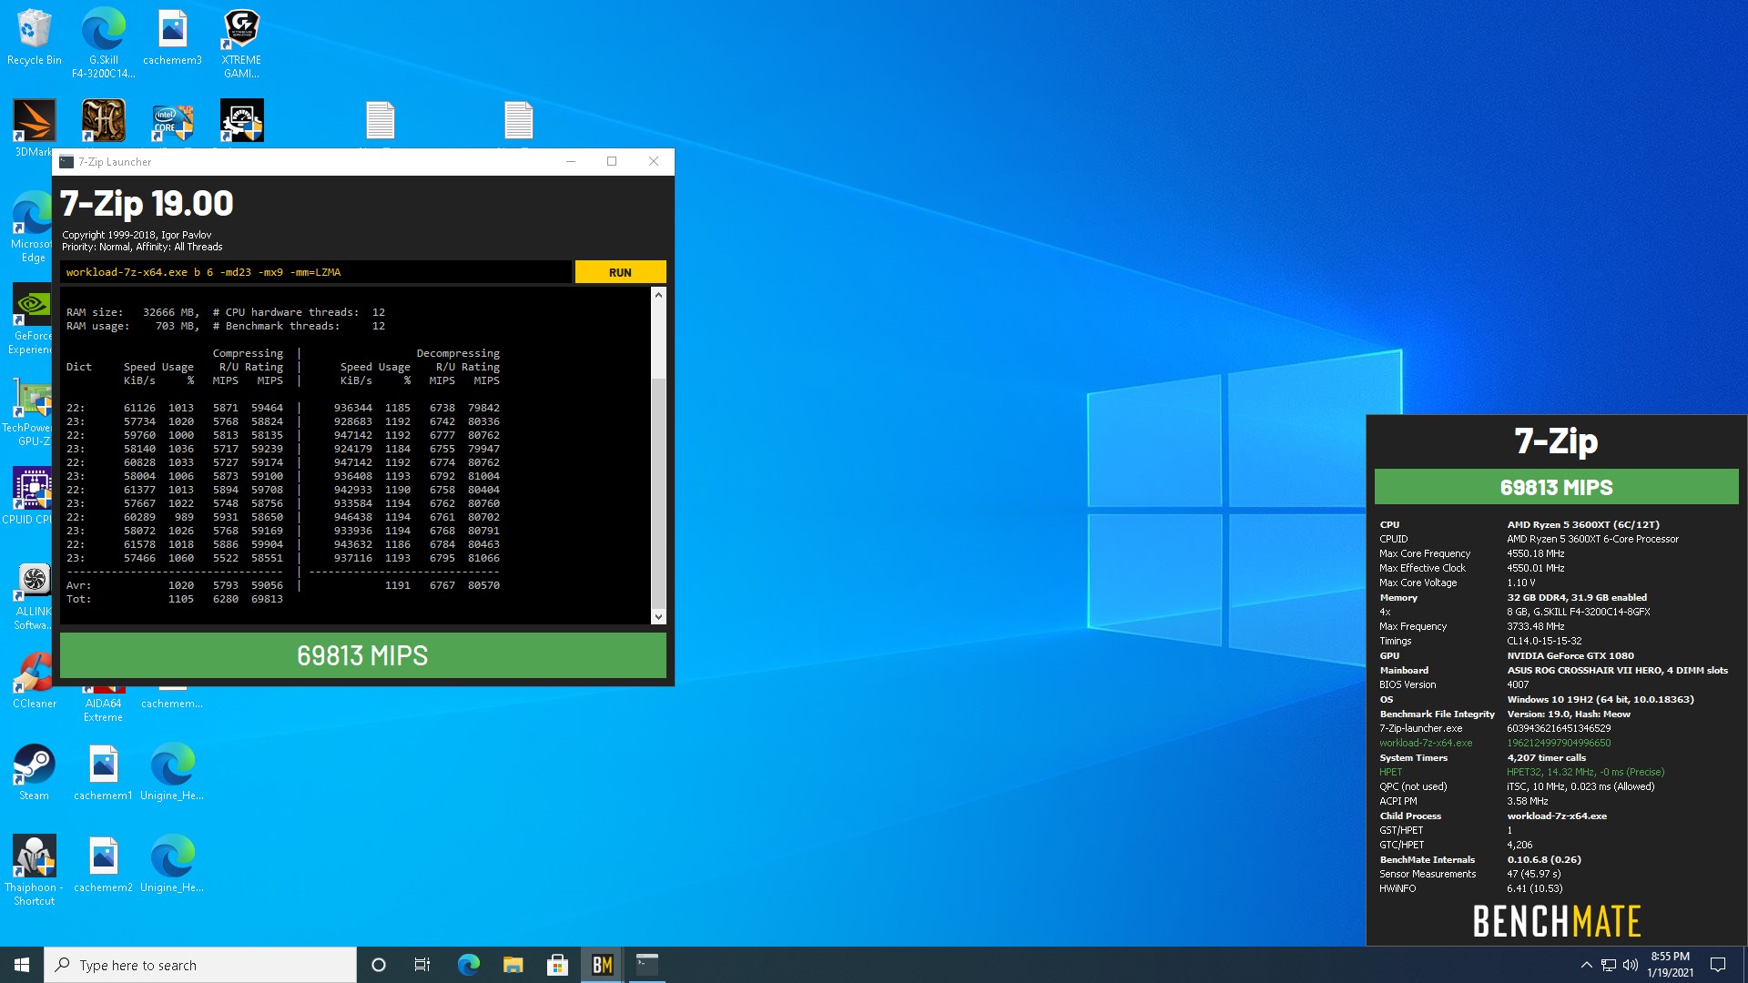Open the first text document on desktop
The width and height of the screenshot is (1748, 983).
tap(380, 121)
